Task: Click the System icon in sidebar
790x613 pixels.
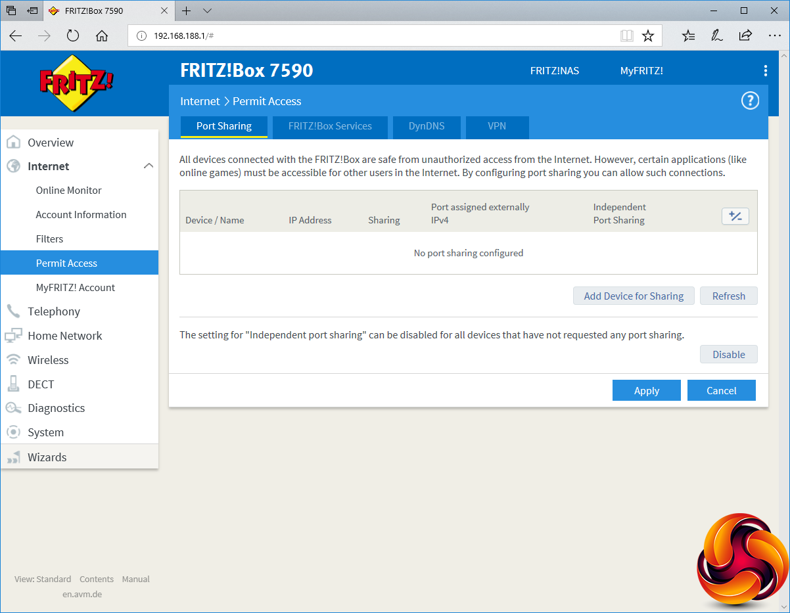Action: tap(13, 432)
